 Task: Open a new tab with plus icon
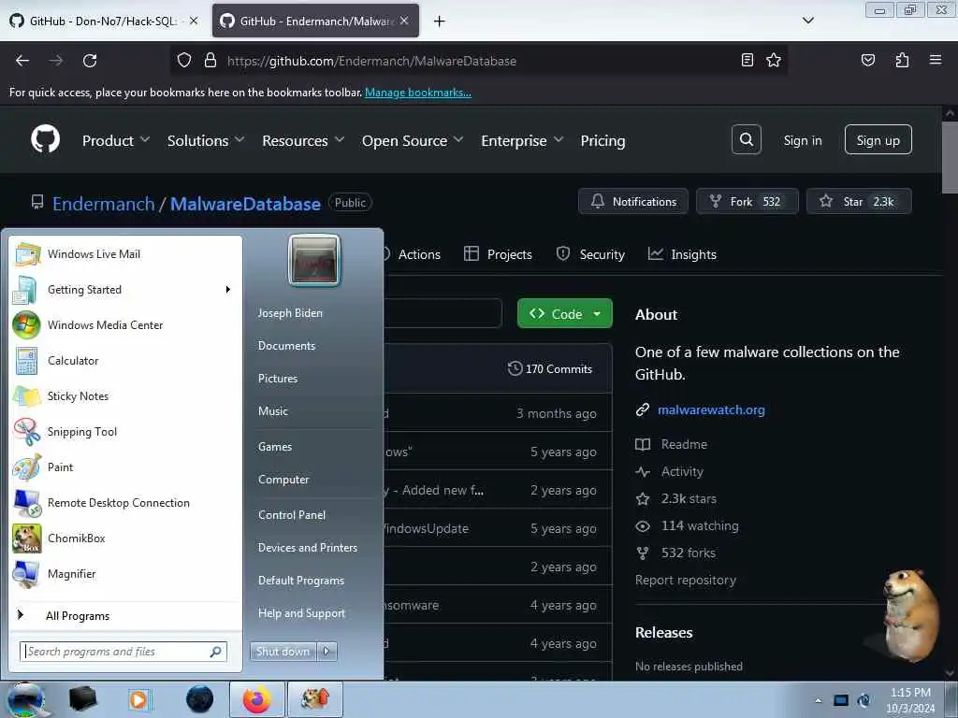point(439,22)
